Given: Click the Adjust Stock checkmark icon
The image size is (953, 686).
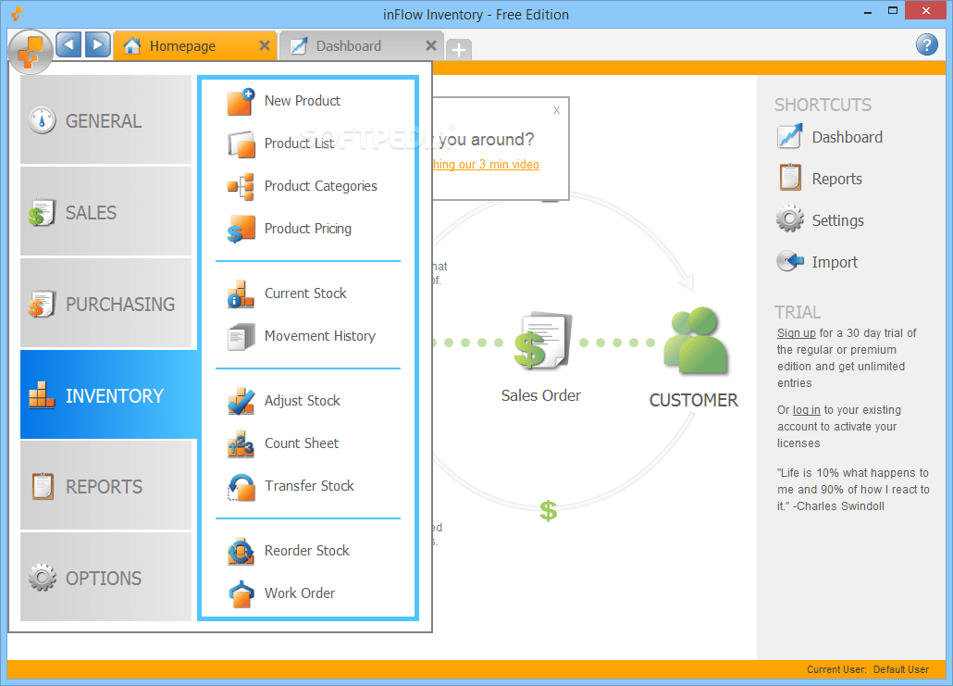Looking at the screenshot, I should pyautogui.click(x=241, y=402).
